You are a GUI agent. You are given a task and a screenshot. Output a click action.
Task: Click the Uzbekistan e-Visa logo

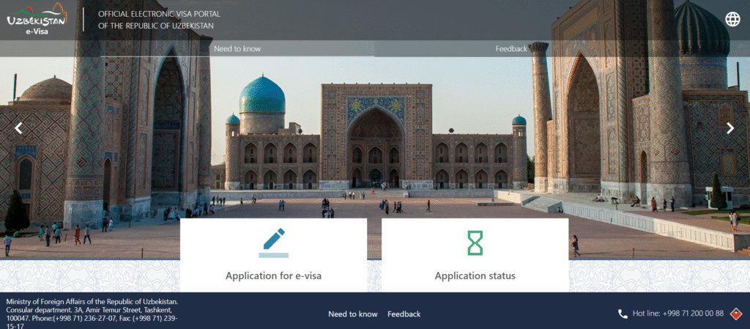pos(36,20)
